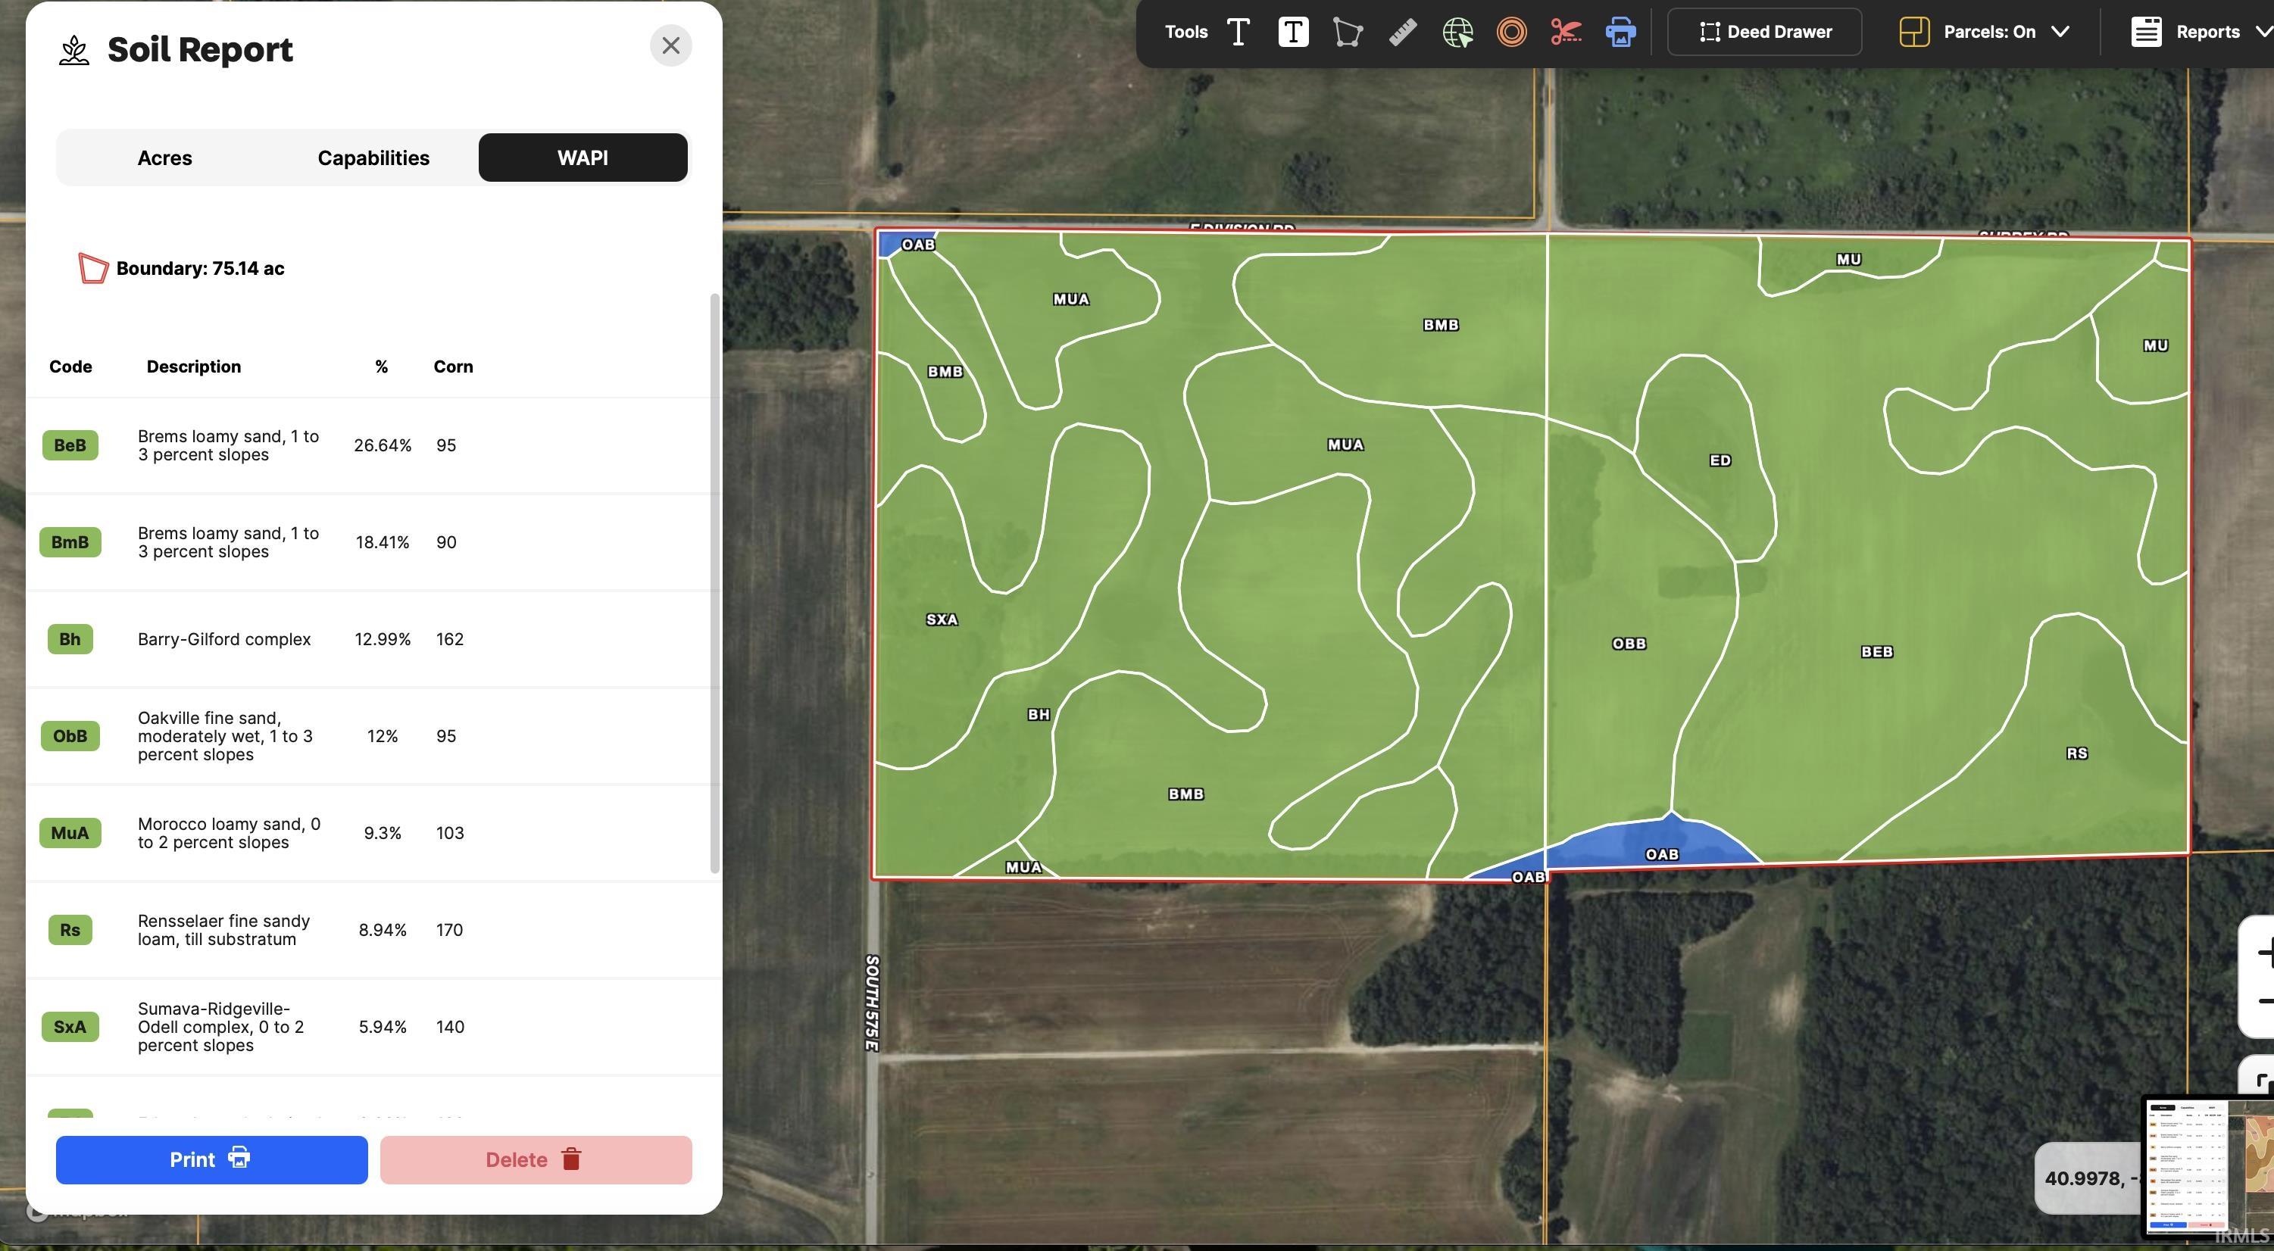
Task: Click the BeB soil code badge
Action: pyautogui.click(x=70, y=445)
